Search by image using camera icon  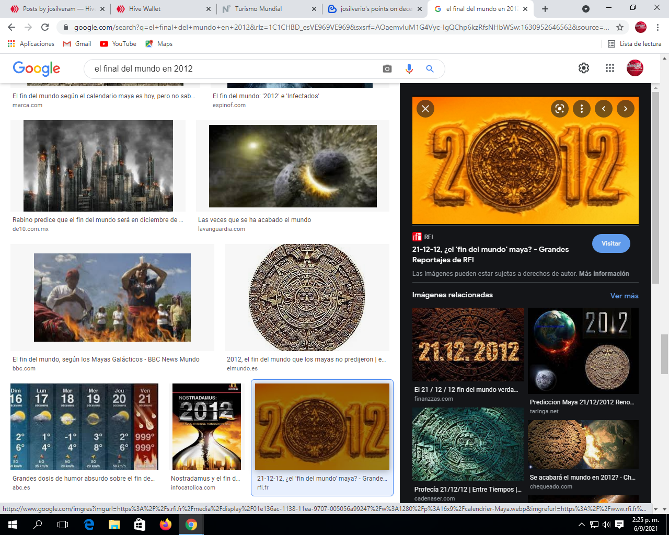pyautogui.click(x=387, y=69)
